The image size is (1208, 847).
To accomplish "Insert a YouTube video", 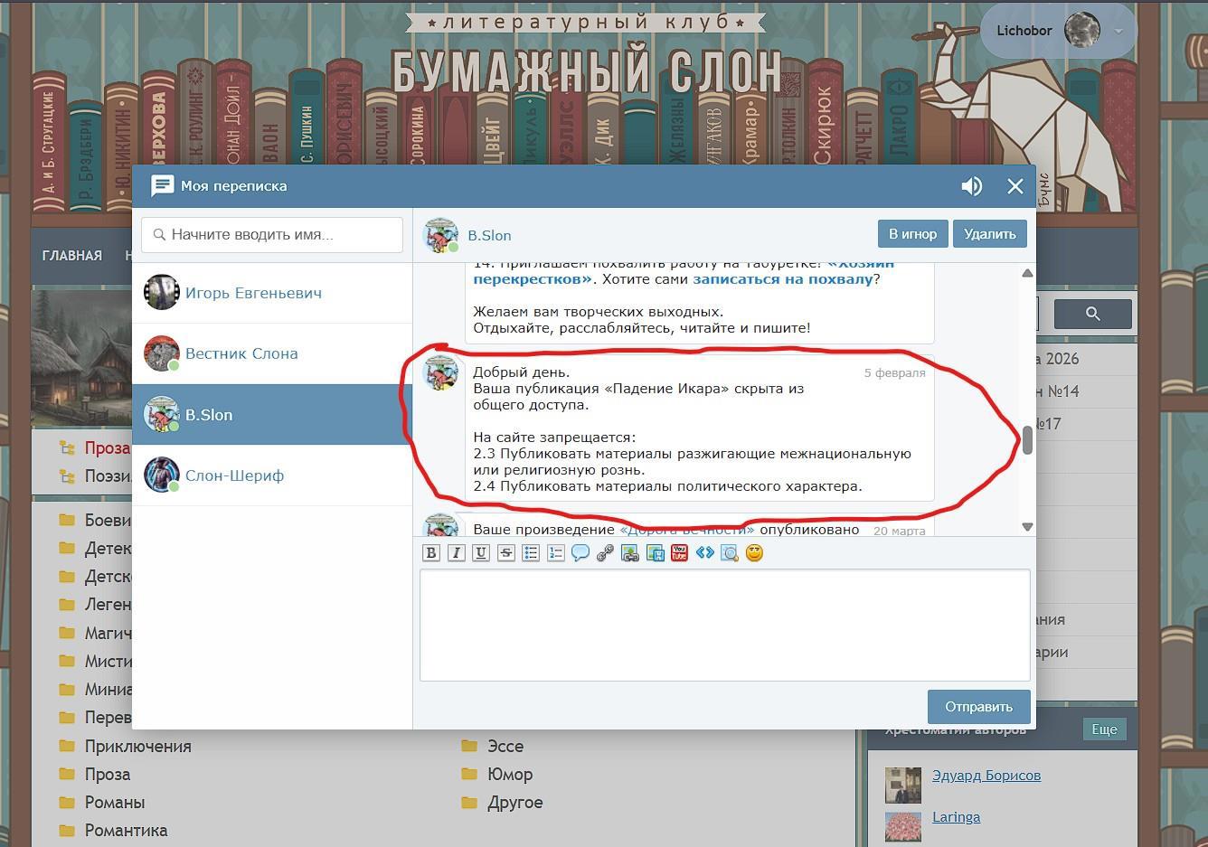I will tap(680, 553).
